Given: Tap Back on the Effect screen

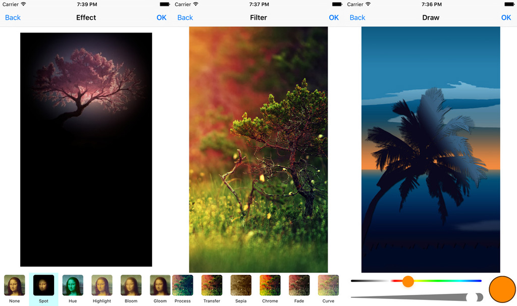Looking at the screenshot, I should [x=13, y=18].
